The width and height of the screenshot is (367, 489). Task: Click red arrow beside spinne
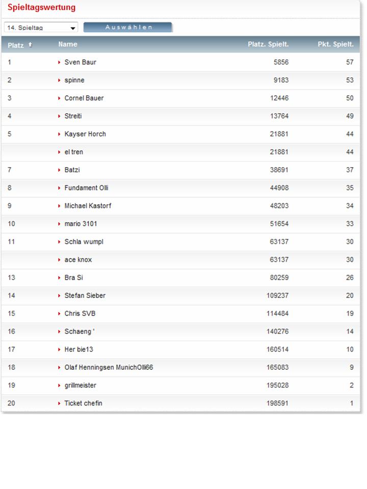click(x=60, y=80)
